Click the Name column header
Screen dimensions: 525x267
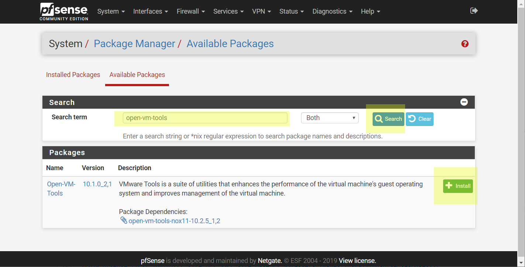pyautogui.click(x=55, y=168)
